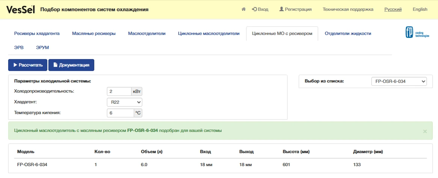Open Ресиверы хладагента tab
The height and width of the screenshot is (178, 438).
tap(37, 33)
